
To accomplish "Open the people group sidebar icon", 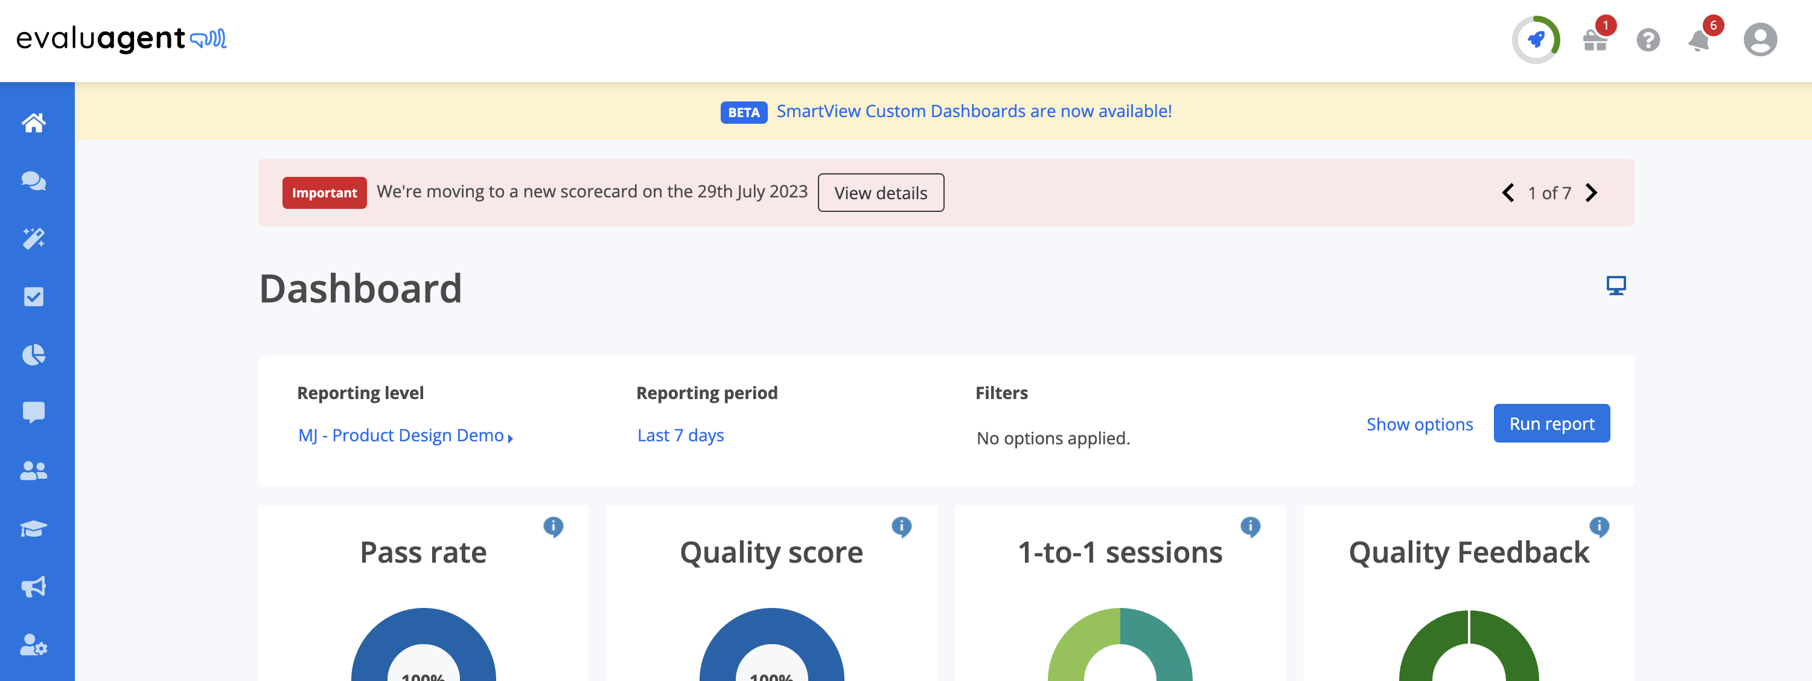I will [34, 471].
